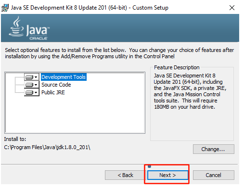Click the "Install to:" label

[15, 139]
